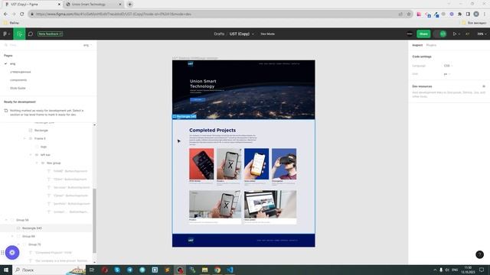Open the Windows Start menu
Image resolution: width=490 pixels, height=275 pixels.
pyautogui.click(x=6, y=270)
